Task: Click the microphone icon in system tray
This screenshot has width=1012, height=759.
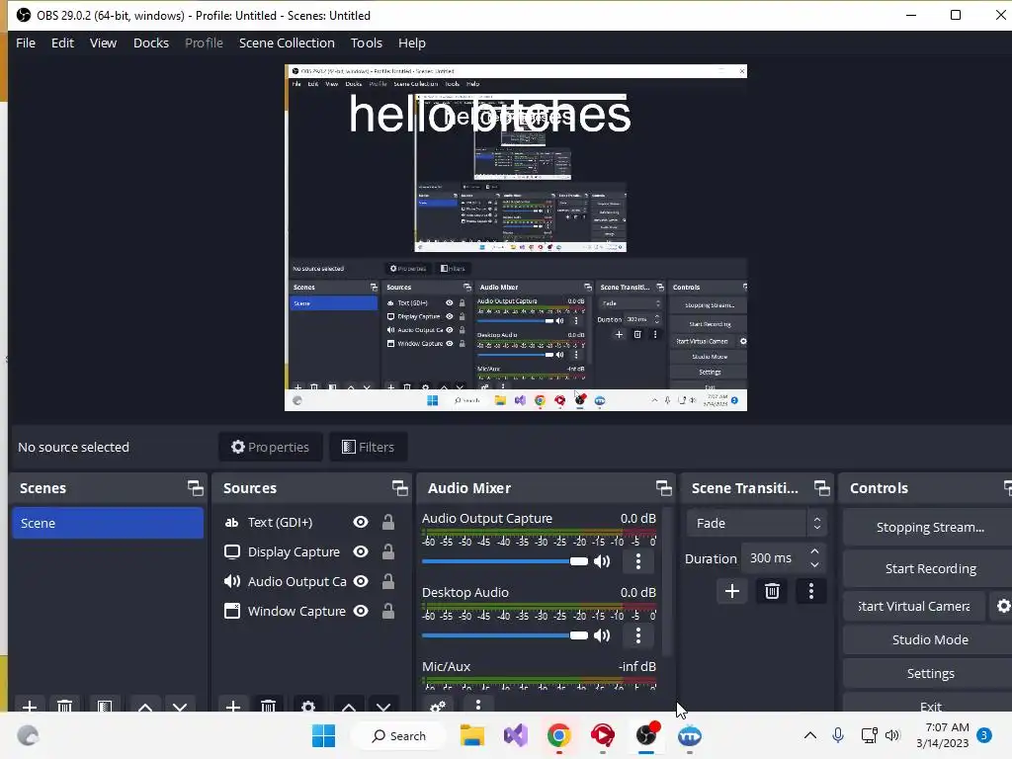Action: (838, 735)
